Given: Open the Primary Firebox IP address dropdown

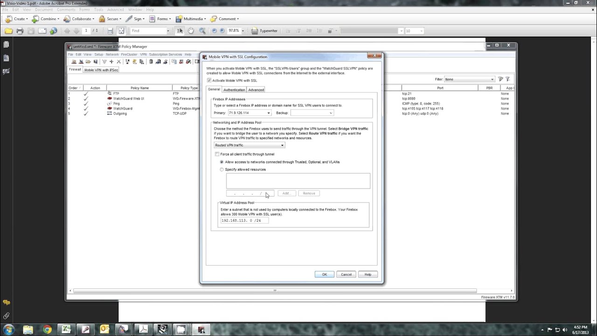Looking at the screenshot, I should tap(269, 113).
